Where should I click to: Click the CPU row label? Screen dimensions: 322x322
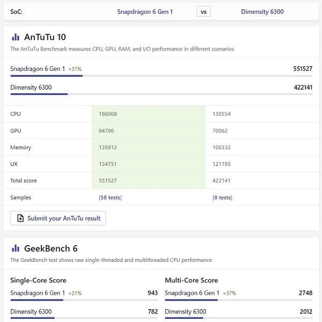[x=16, y=114]
